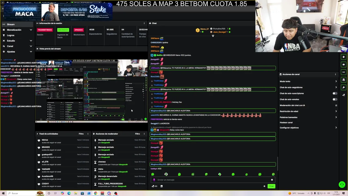
Task: Expand Chat de solo-seguidores settings
Action: 336,87
